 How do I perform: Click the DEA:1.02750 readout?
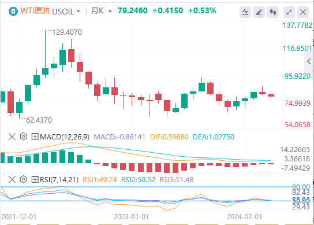(x=214, y=137)
